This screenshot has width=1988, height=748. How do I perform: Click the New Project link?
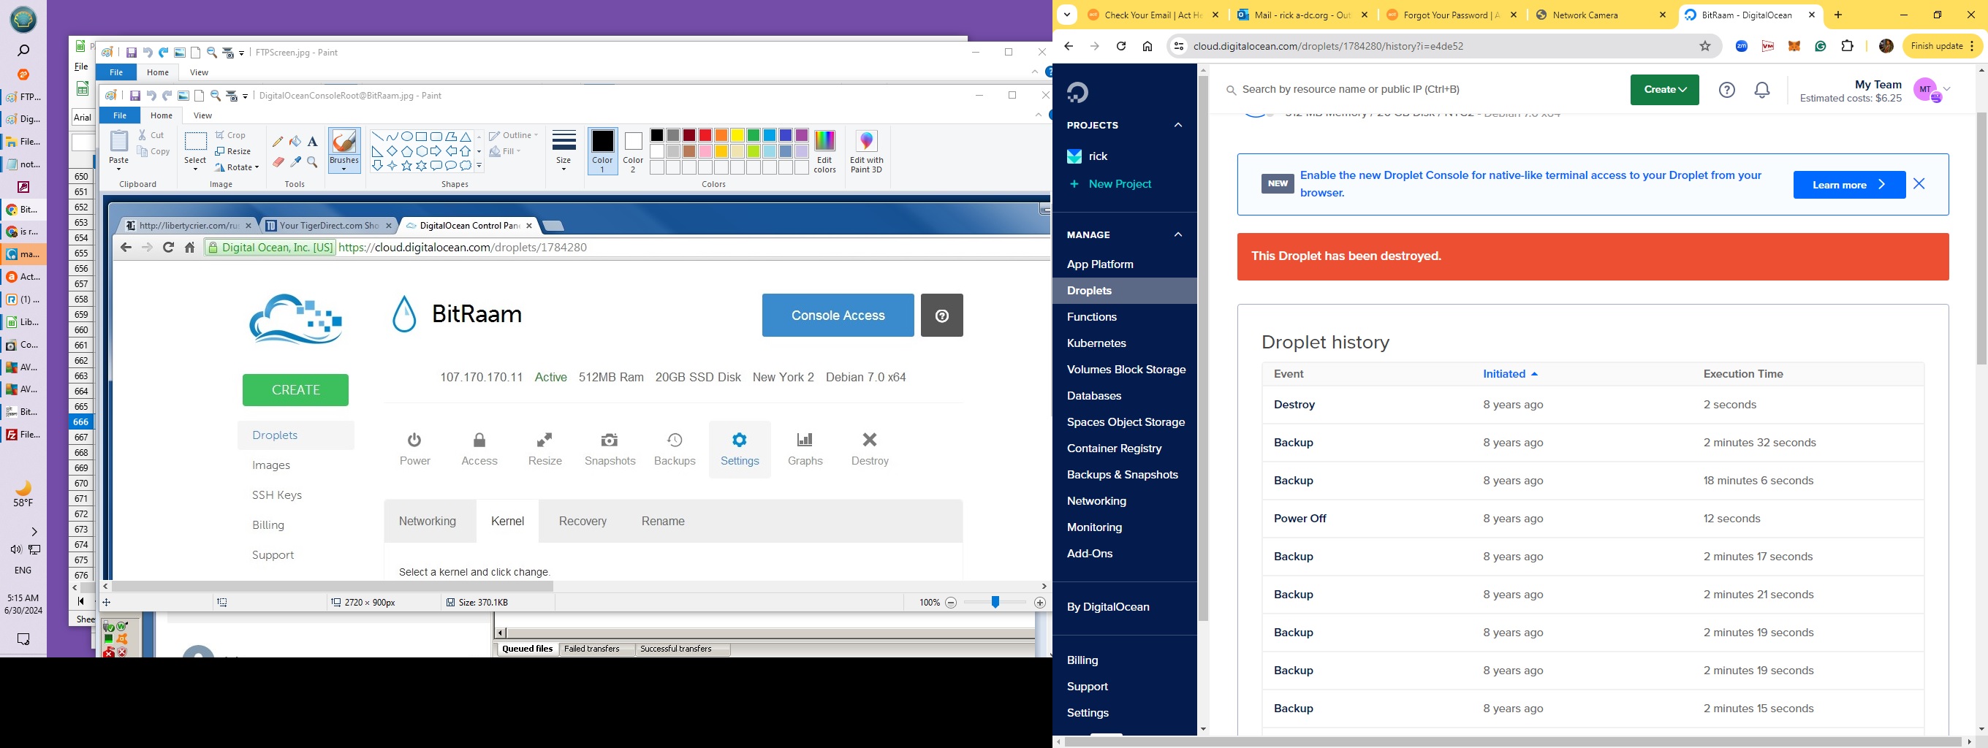click(x=1111, y=184)
